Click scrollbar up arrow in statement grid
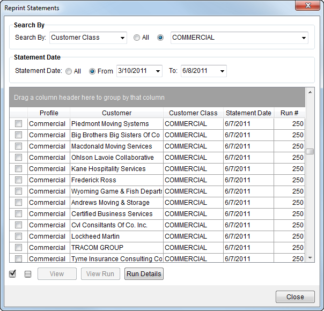 (x=310, y=91)
